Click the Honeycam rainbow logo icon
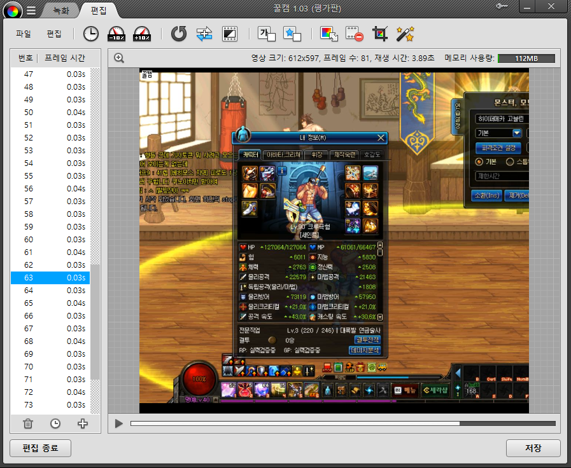Screen dimensions: 571x468 point(12,11)
